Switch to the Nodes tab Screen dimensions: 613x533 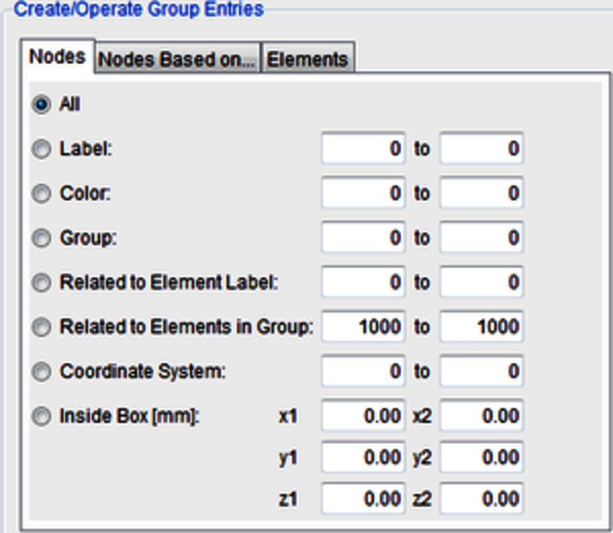(57, 57)
